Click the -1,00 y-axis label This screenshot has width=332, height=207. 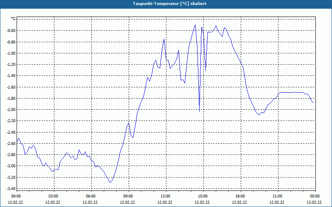coord(11,53)
